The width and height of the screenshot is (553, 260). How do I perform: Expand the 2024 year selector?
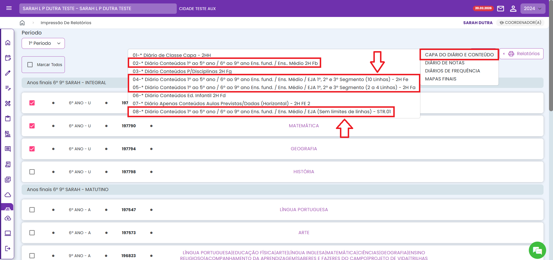tap(533, 9)
